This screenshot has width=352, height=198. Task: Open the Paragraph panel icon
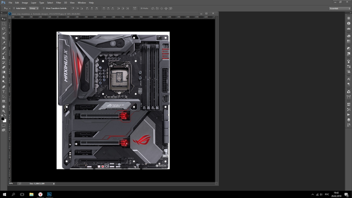click(348, 84)
